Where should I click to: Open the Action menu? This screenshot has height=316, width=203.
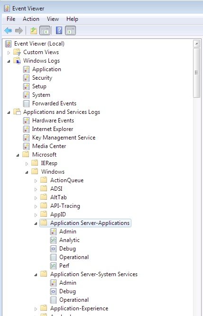pyautogui.click(x=31, y=19)
